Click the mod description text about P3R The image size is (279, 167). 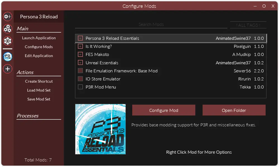194,125
